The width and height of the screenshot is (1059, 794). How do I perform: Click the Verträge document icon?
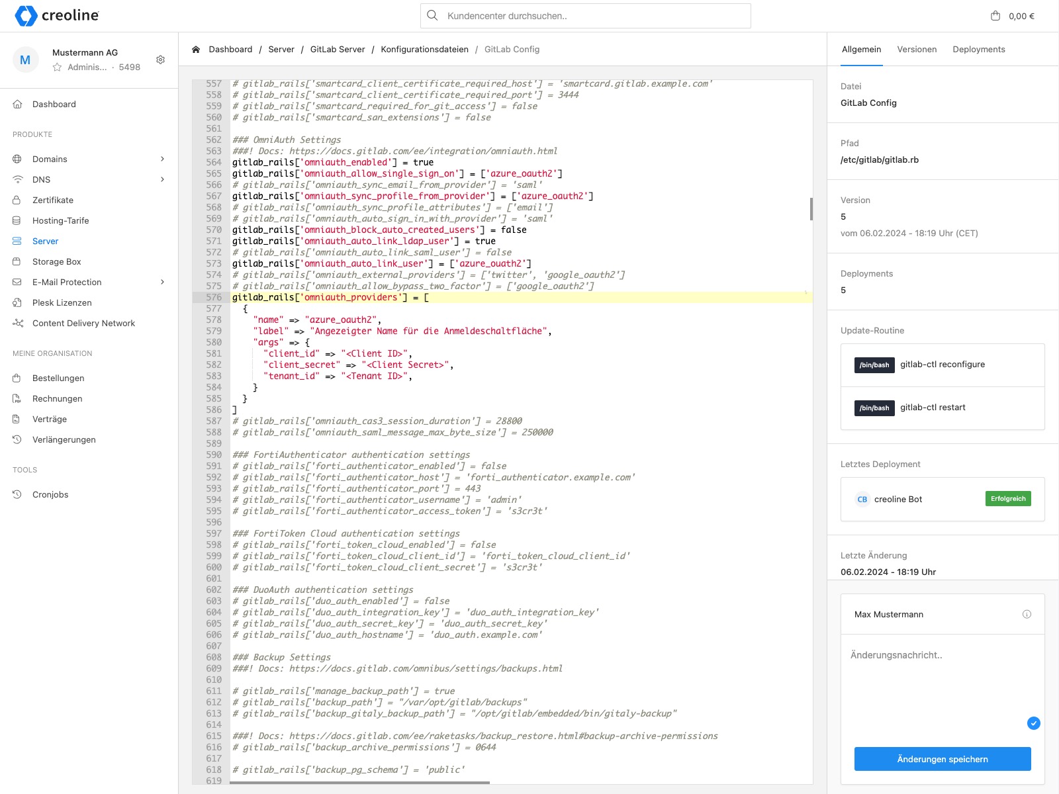pos(17,419)
